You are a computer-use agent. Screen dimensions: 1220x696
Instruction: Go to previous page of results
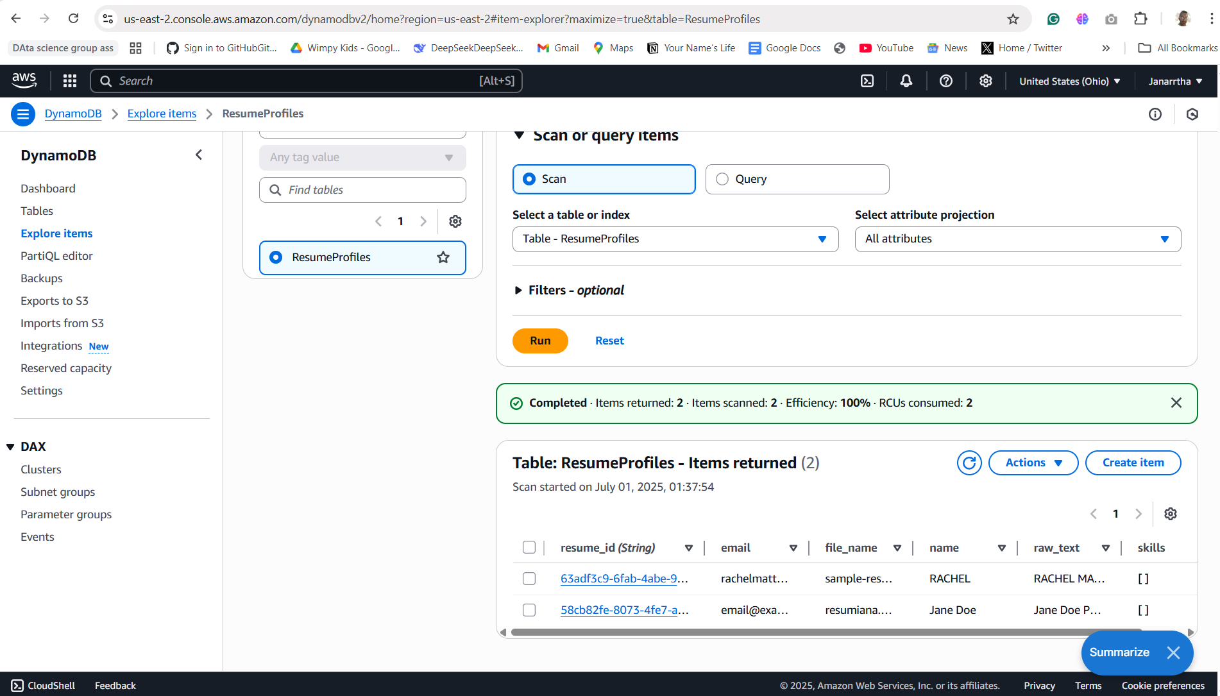[x=1094, y=514]
